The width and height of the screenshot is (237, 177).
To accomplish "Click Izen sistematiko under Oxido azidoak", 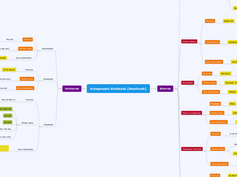I will click(214, 62).
